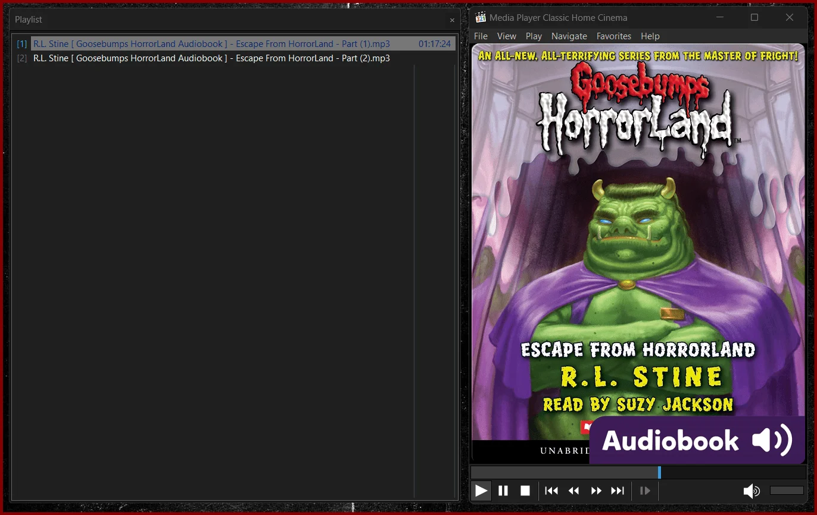
Task: Pause the audiobook playback
Action: [503, 491]
